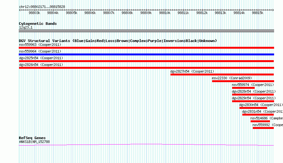Select the nsv514686 variant label
Viewport: 283px width, 163px height.
266,118
